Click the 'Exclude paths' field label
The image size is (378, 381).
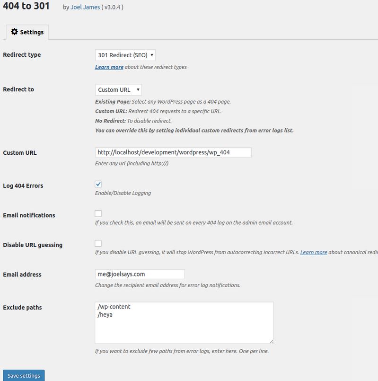click(22, 308)
